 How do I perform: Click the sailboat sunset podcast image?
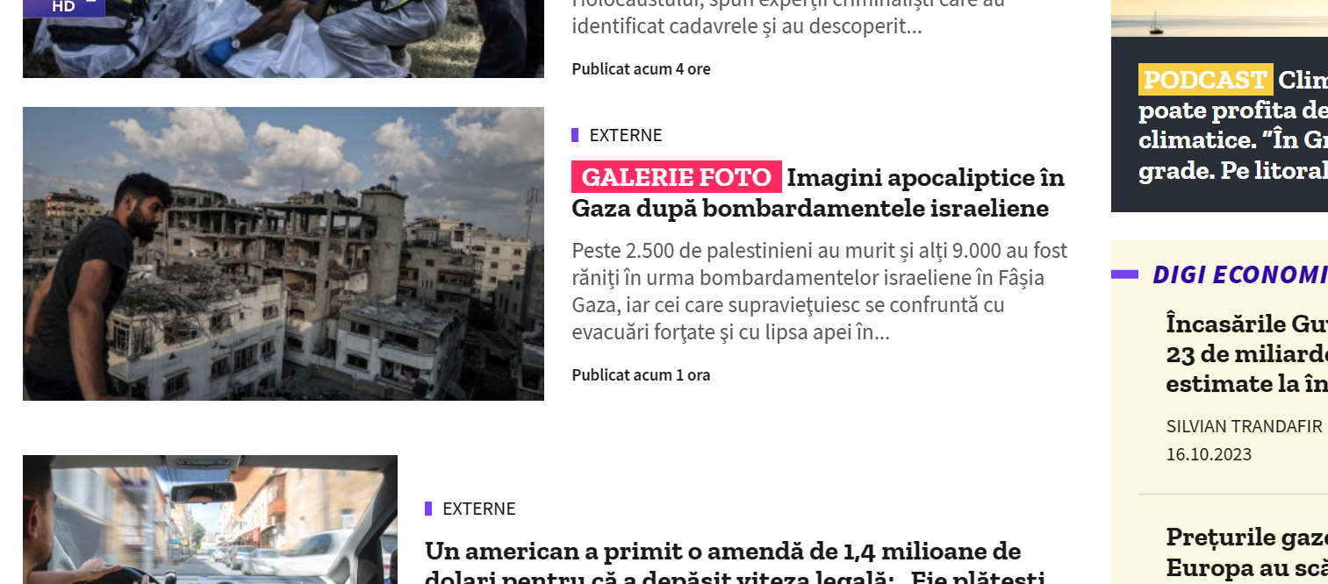pyautogui.click(x=1219, y=18)
